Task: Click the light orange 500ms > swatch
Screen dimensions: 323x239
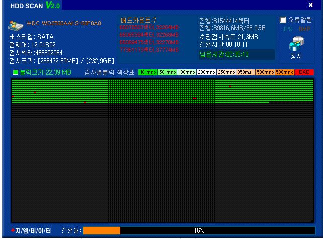Action: point(265,72)
